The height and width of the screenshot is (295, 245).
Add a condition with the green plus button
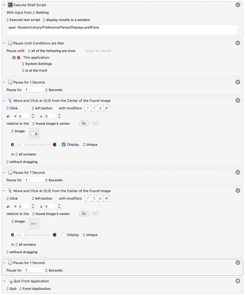click(x=14, y=58)
